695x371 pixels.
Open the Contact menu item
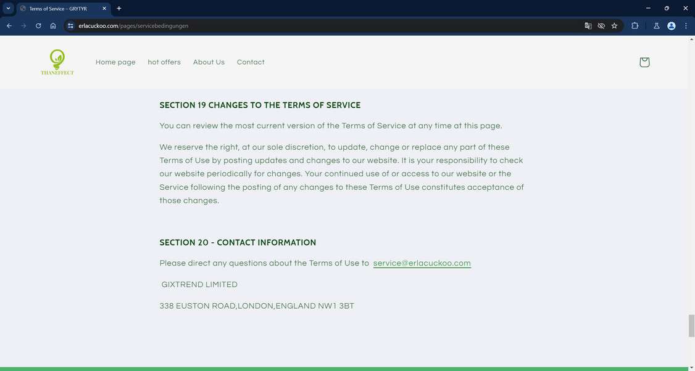(x=251, y=62)
